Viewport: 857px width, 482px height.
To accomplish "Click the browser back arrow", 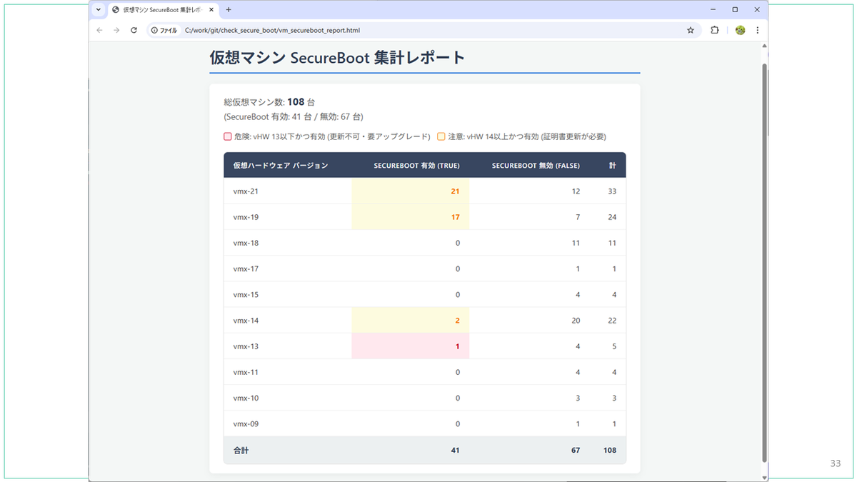I will pyautogui.click(x=99, y=30).
